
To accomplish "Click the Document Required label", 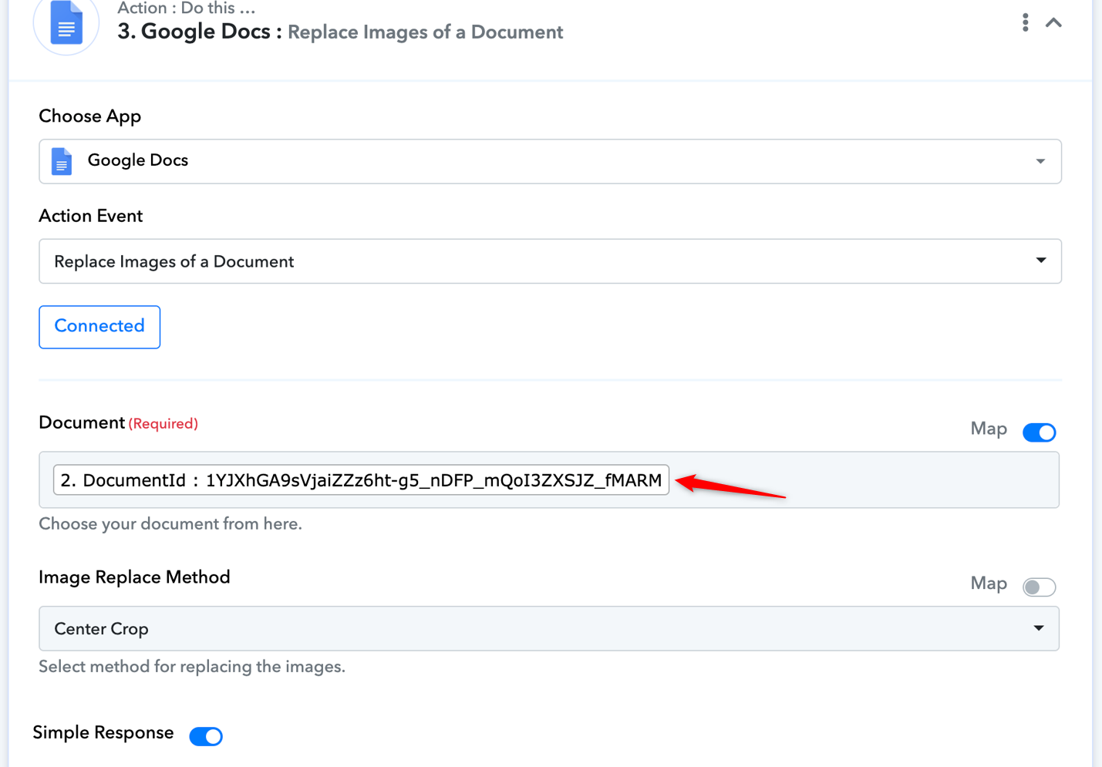I will pyautogui.click(x=119, y=422).
